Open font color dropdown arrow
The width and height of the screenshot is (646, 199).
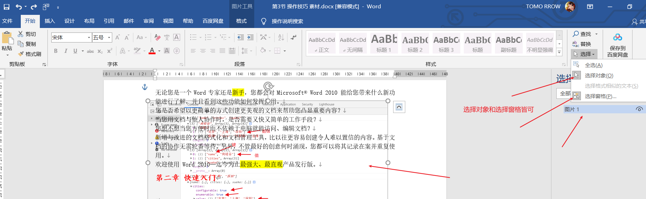[159, 51]
